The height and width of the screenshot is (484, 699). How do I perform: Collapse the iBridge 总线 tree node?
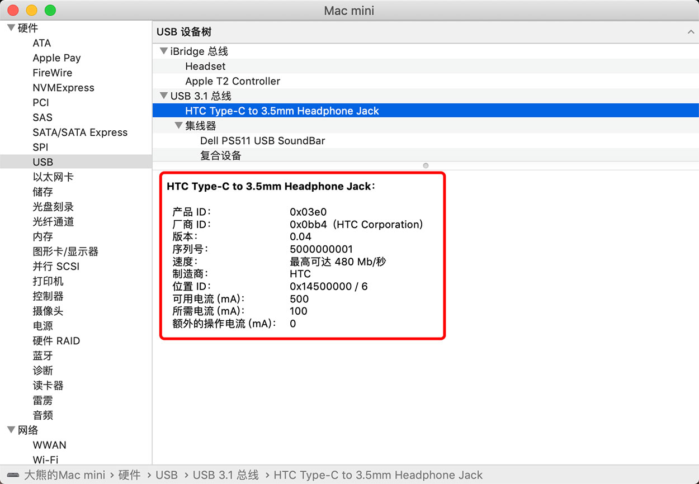164,51
